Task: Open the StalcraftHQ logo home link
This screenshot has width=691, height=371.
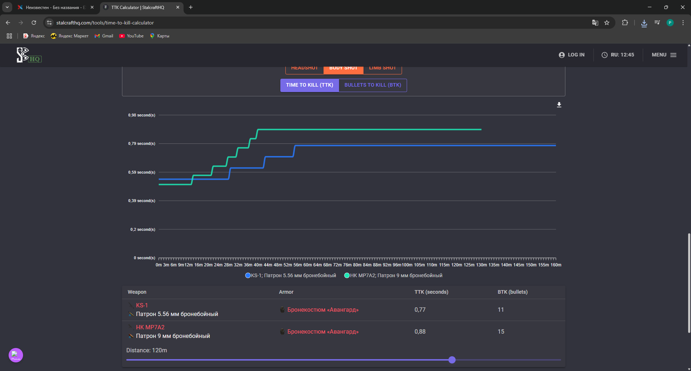Action: click(x=29, y=55)
